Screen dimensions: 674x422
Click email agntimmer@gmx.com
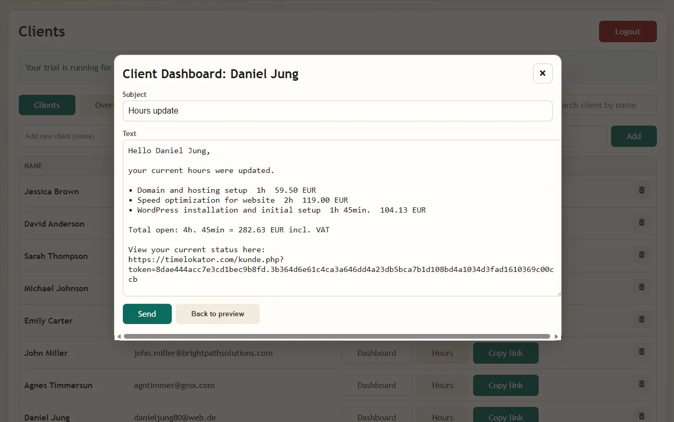click(x=174, y=386)
